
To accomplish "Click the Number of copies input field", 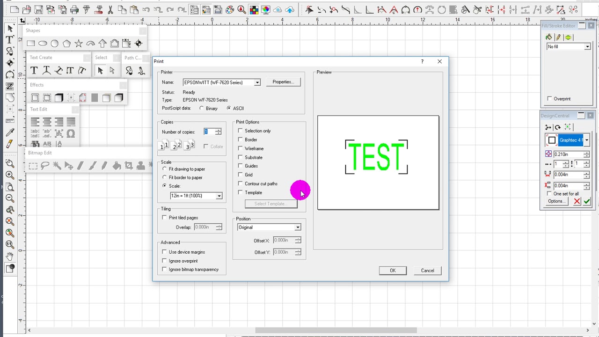I will tap(209, 132).
